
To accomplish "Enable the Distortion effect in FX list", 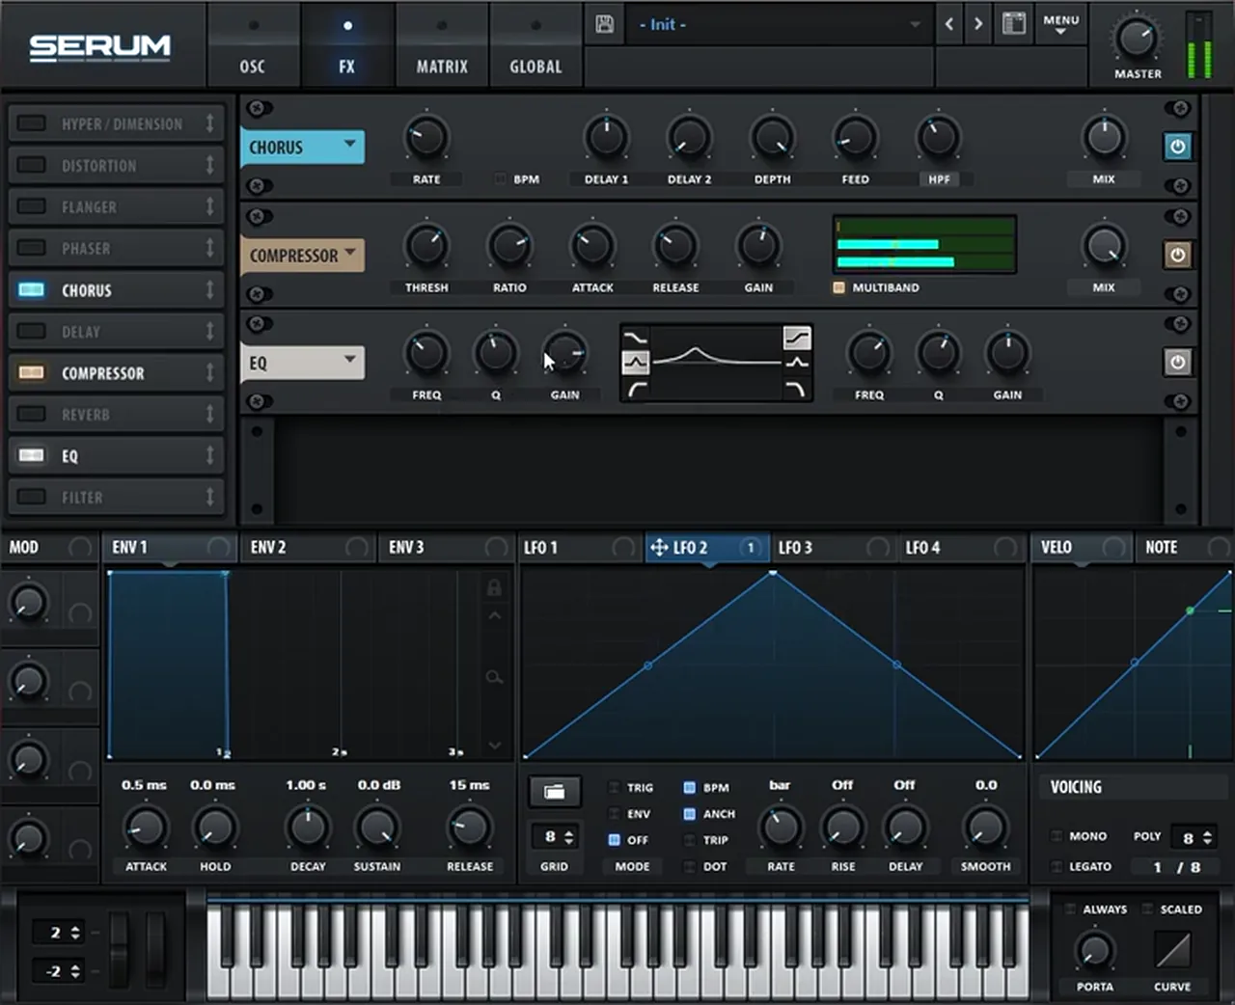I will click(32, 165).
